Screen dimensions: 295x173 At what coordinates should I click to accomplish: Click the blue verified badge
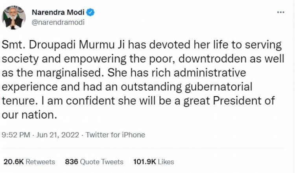[x=91, y=12]
